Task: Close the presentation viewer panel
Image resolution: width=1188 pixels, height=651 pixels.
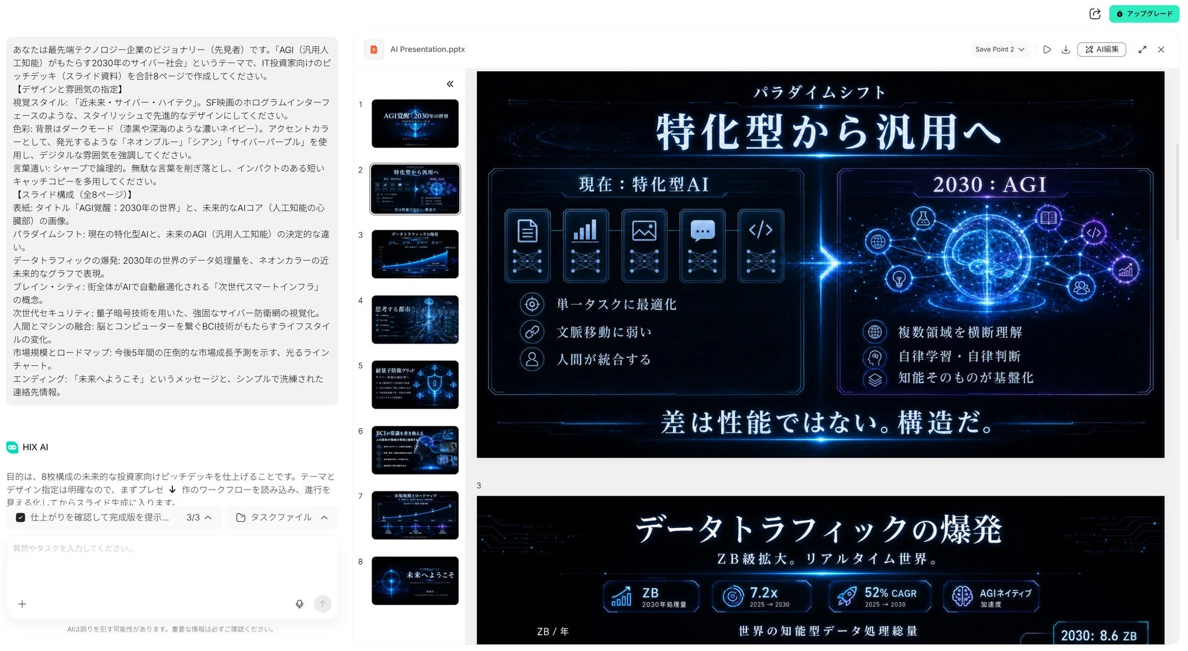Action: (x=1161, y=49)
